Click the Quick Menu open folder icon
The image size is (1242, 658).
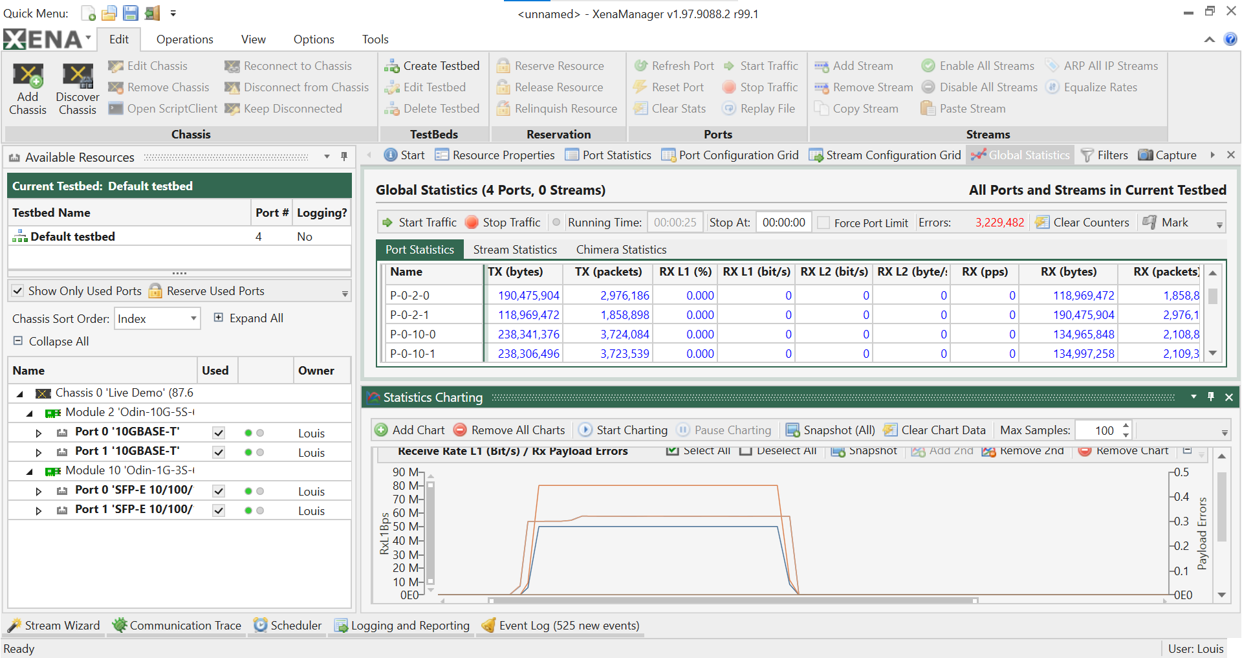109,13
